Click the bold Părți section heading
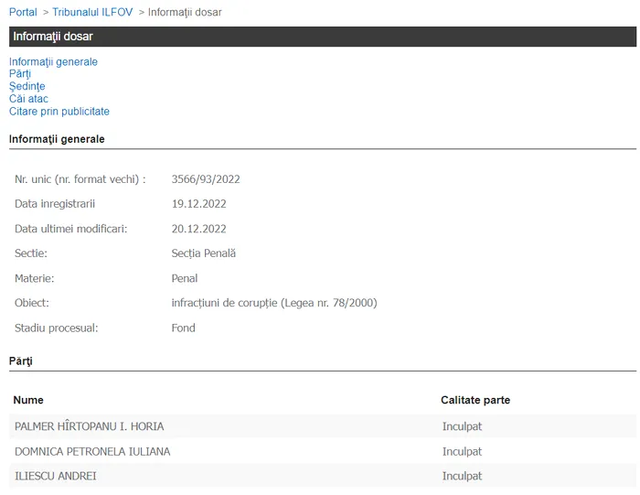 click(21, 361)
